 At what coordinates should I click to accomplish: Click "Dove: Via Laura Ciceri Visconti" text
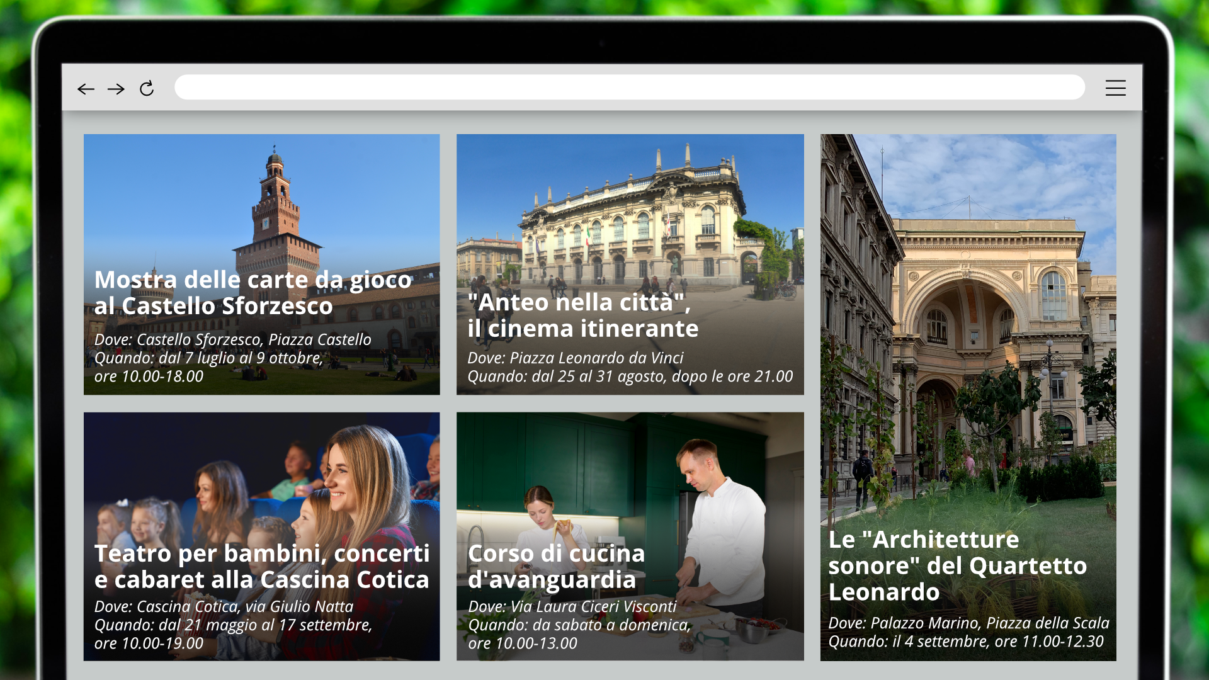click(x=572, y=607)
